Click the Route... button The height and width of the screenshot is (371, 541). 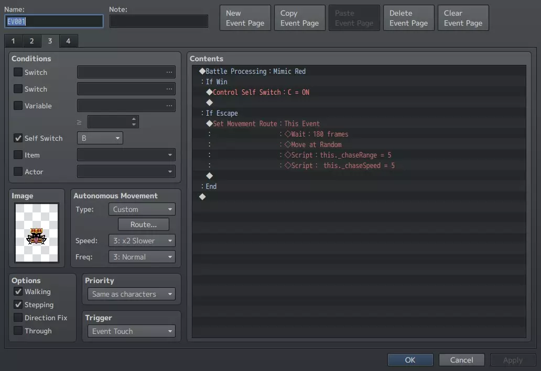tap(143, 224)
